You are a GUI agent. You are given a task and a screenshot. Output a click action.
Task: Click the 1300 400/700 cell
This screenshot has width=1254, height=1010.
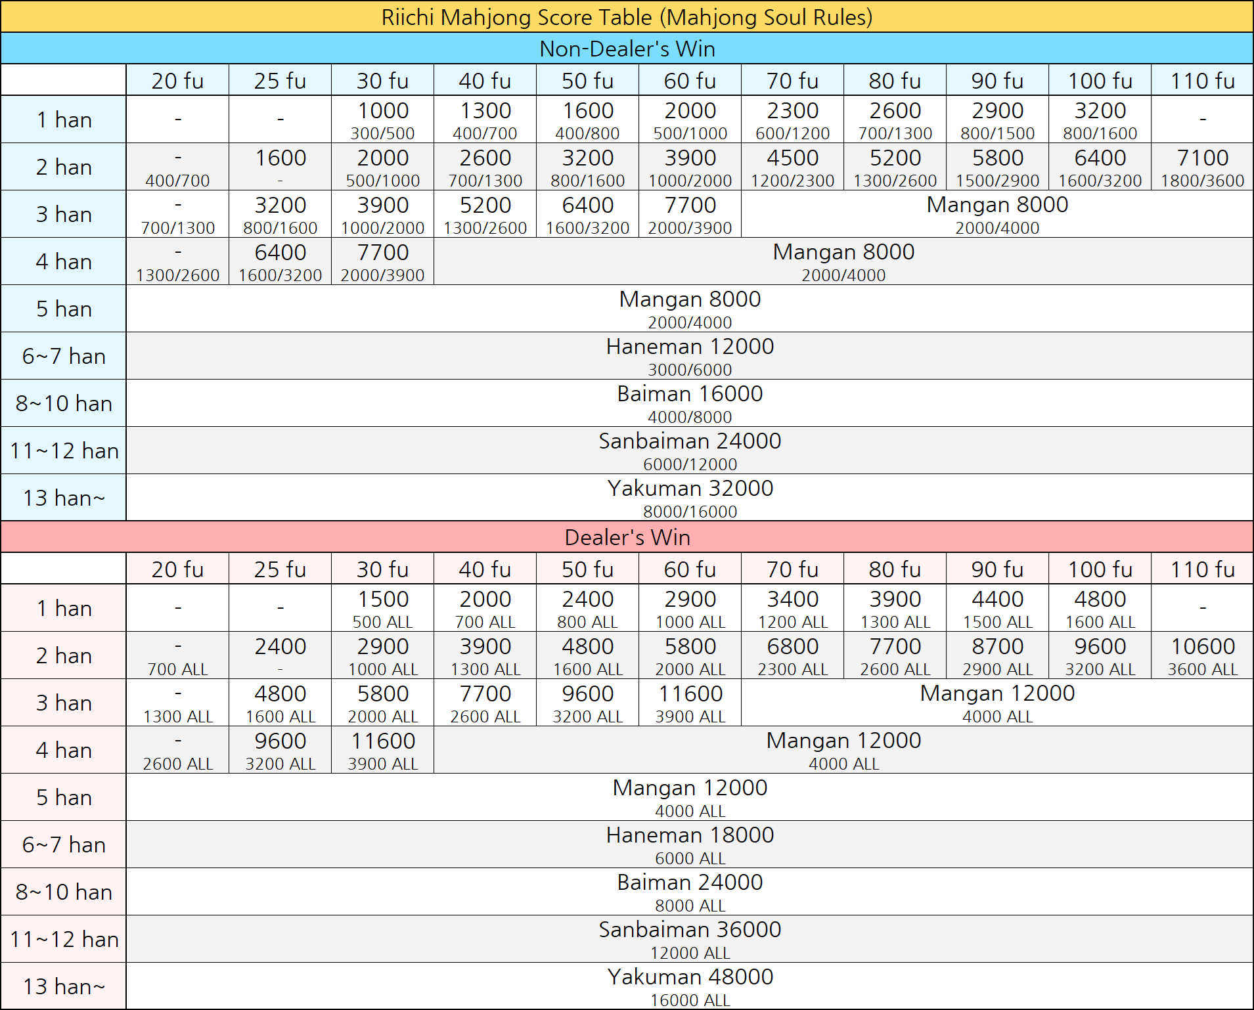pos(485,120)
